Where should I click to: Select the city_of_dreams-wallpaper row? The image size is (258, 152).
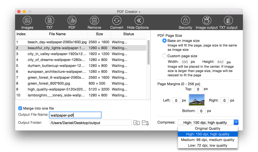[81, 60]
